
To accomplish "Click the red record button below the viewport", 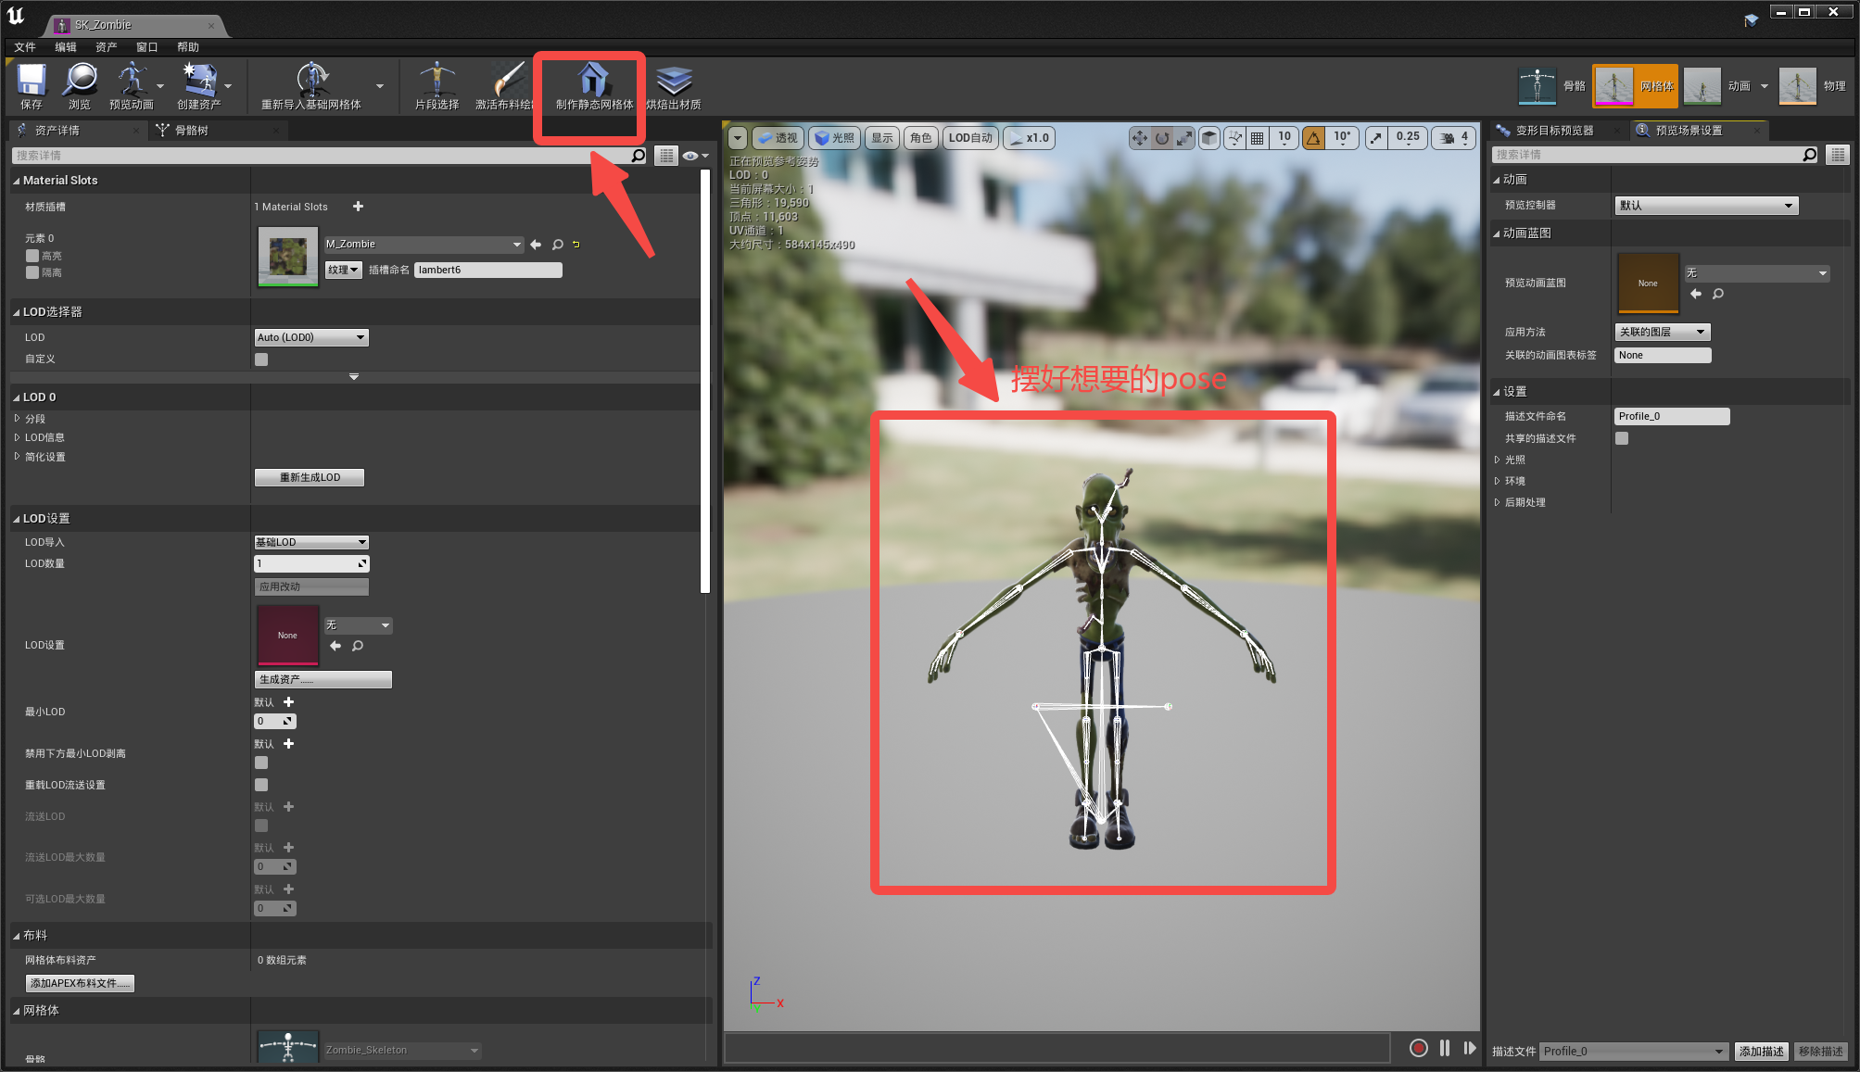I will (x=1417, y=1047).
